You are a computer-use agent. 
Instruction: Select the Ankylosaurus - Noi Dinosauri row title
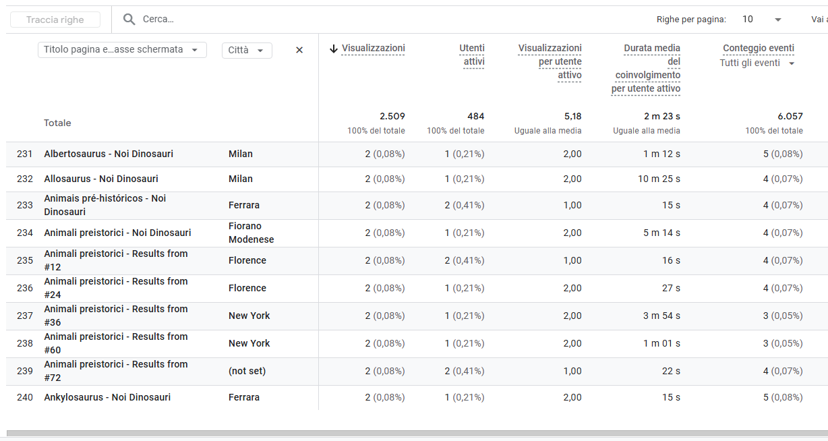click(107, 397)
